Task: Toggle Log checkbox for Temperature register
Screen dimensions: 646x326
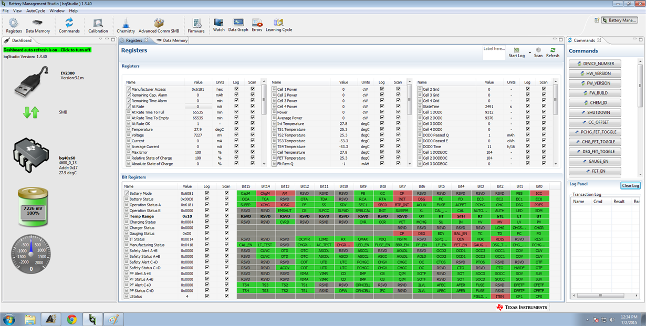Action: 236,129
